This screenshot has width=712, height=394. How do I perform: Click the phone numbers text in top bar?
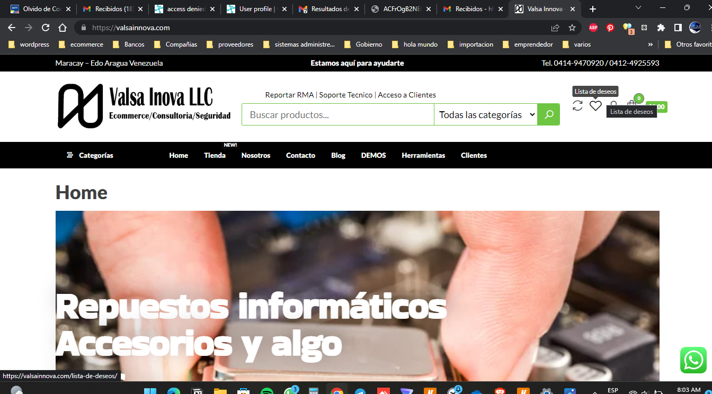600,63
